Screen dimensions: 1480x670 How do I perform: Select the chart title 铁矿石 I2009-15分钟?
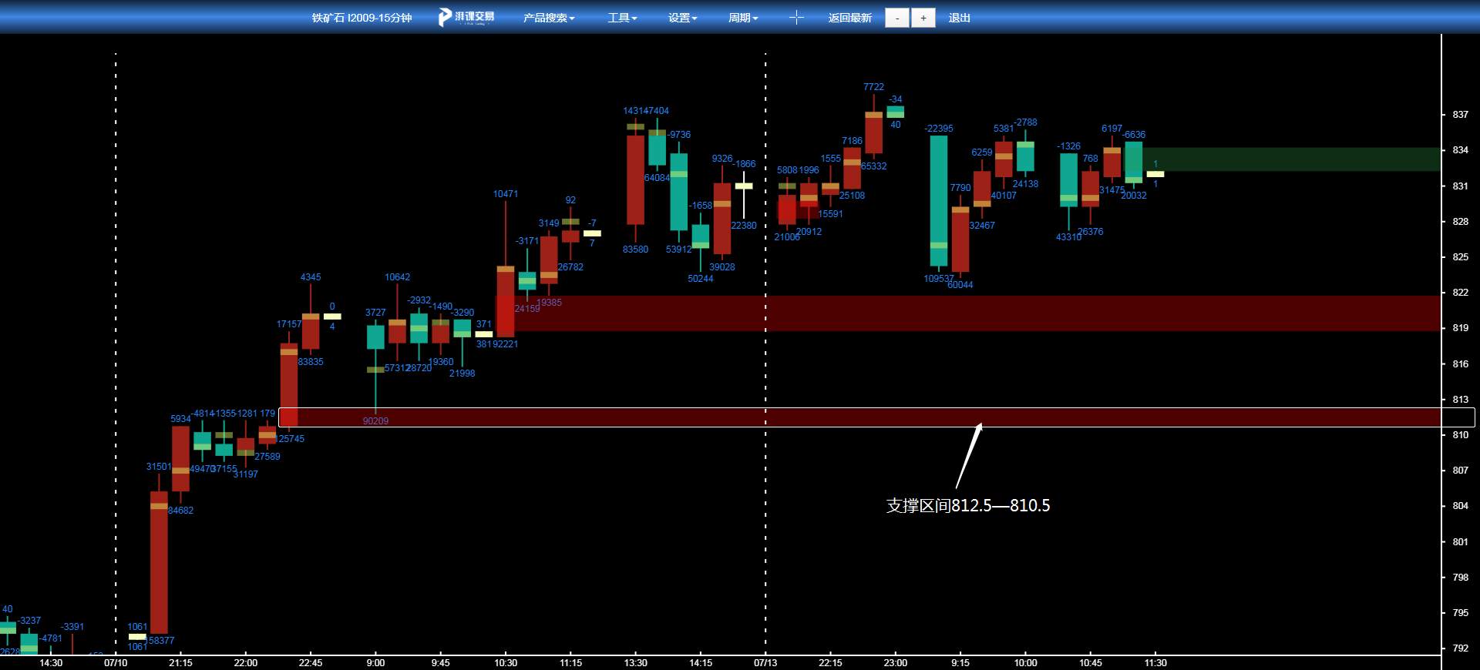[x=362, y=18]
